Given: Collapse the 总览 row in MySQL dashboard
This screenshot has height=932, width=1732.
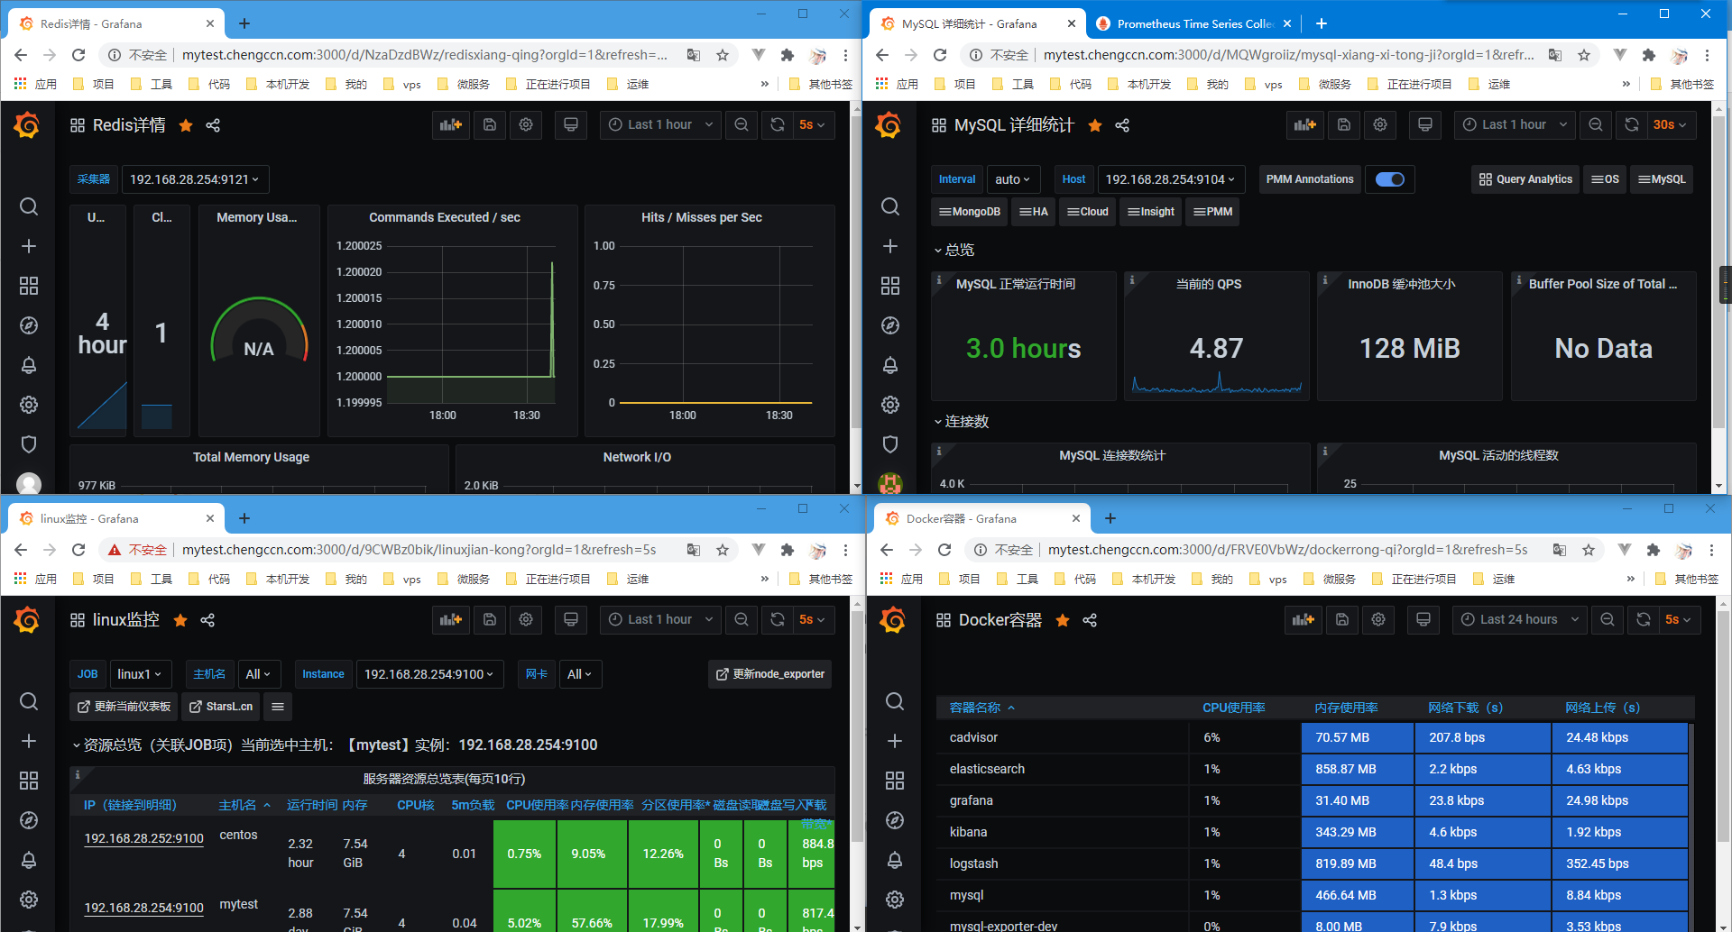Looking at the screenshot, I should (954, 250).
